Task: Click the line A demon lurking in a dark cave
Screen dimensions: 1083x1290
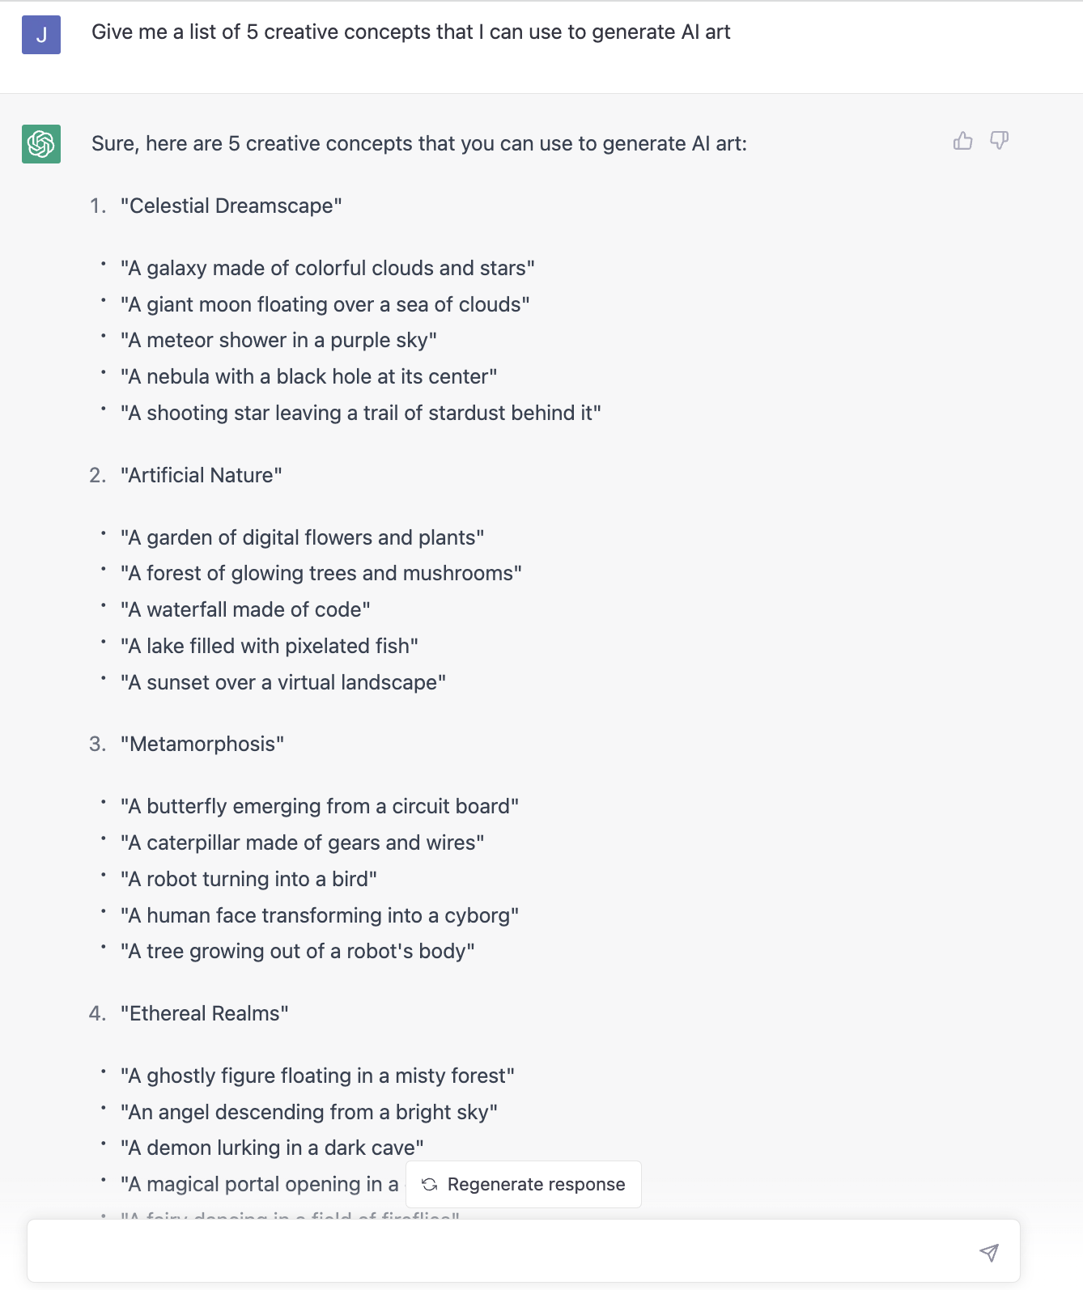Action: (272, 1148)
